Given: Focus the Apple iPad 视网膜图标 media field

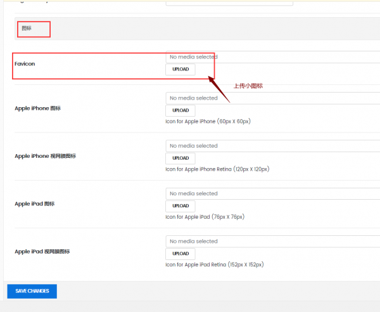Looking at the screenshot, I should tap(272, 241).
